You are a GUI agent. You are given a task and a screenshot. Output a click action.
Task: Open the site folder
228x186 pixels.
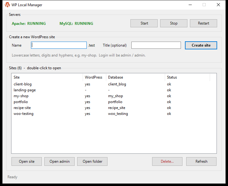pos(92,161)
